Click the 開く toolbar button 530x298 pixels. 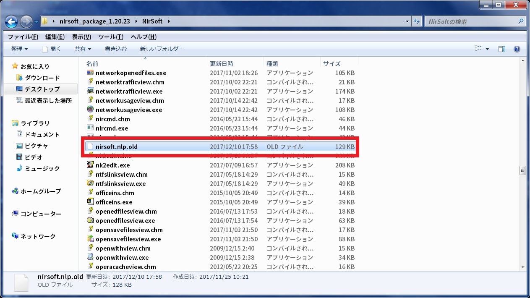point(52,49)
